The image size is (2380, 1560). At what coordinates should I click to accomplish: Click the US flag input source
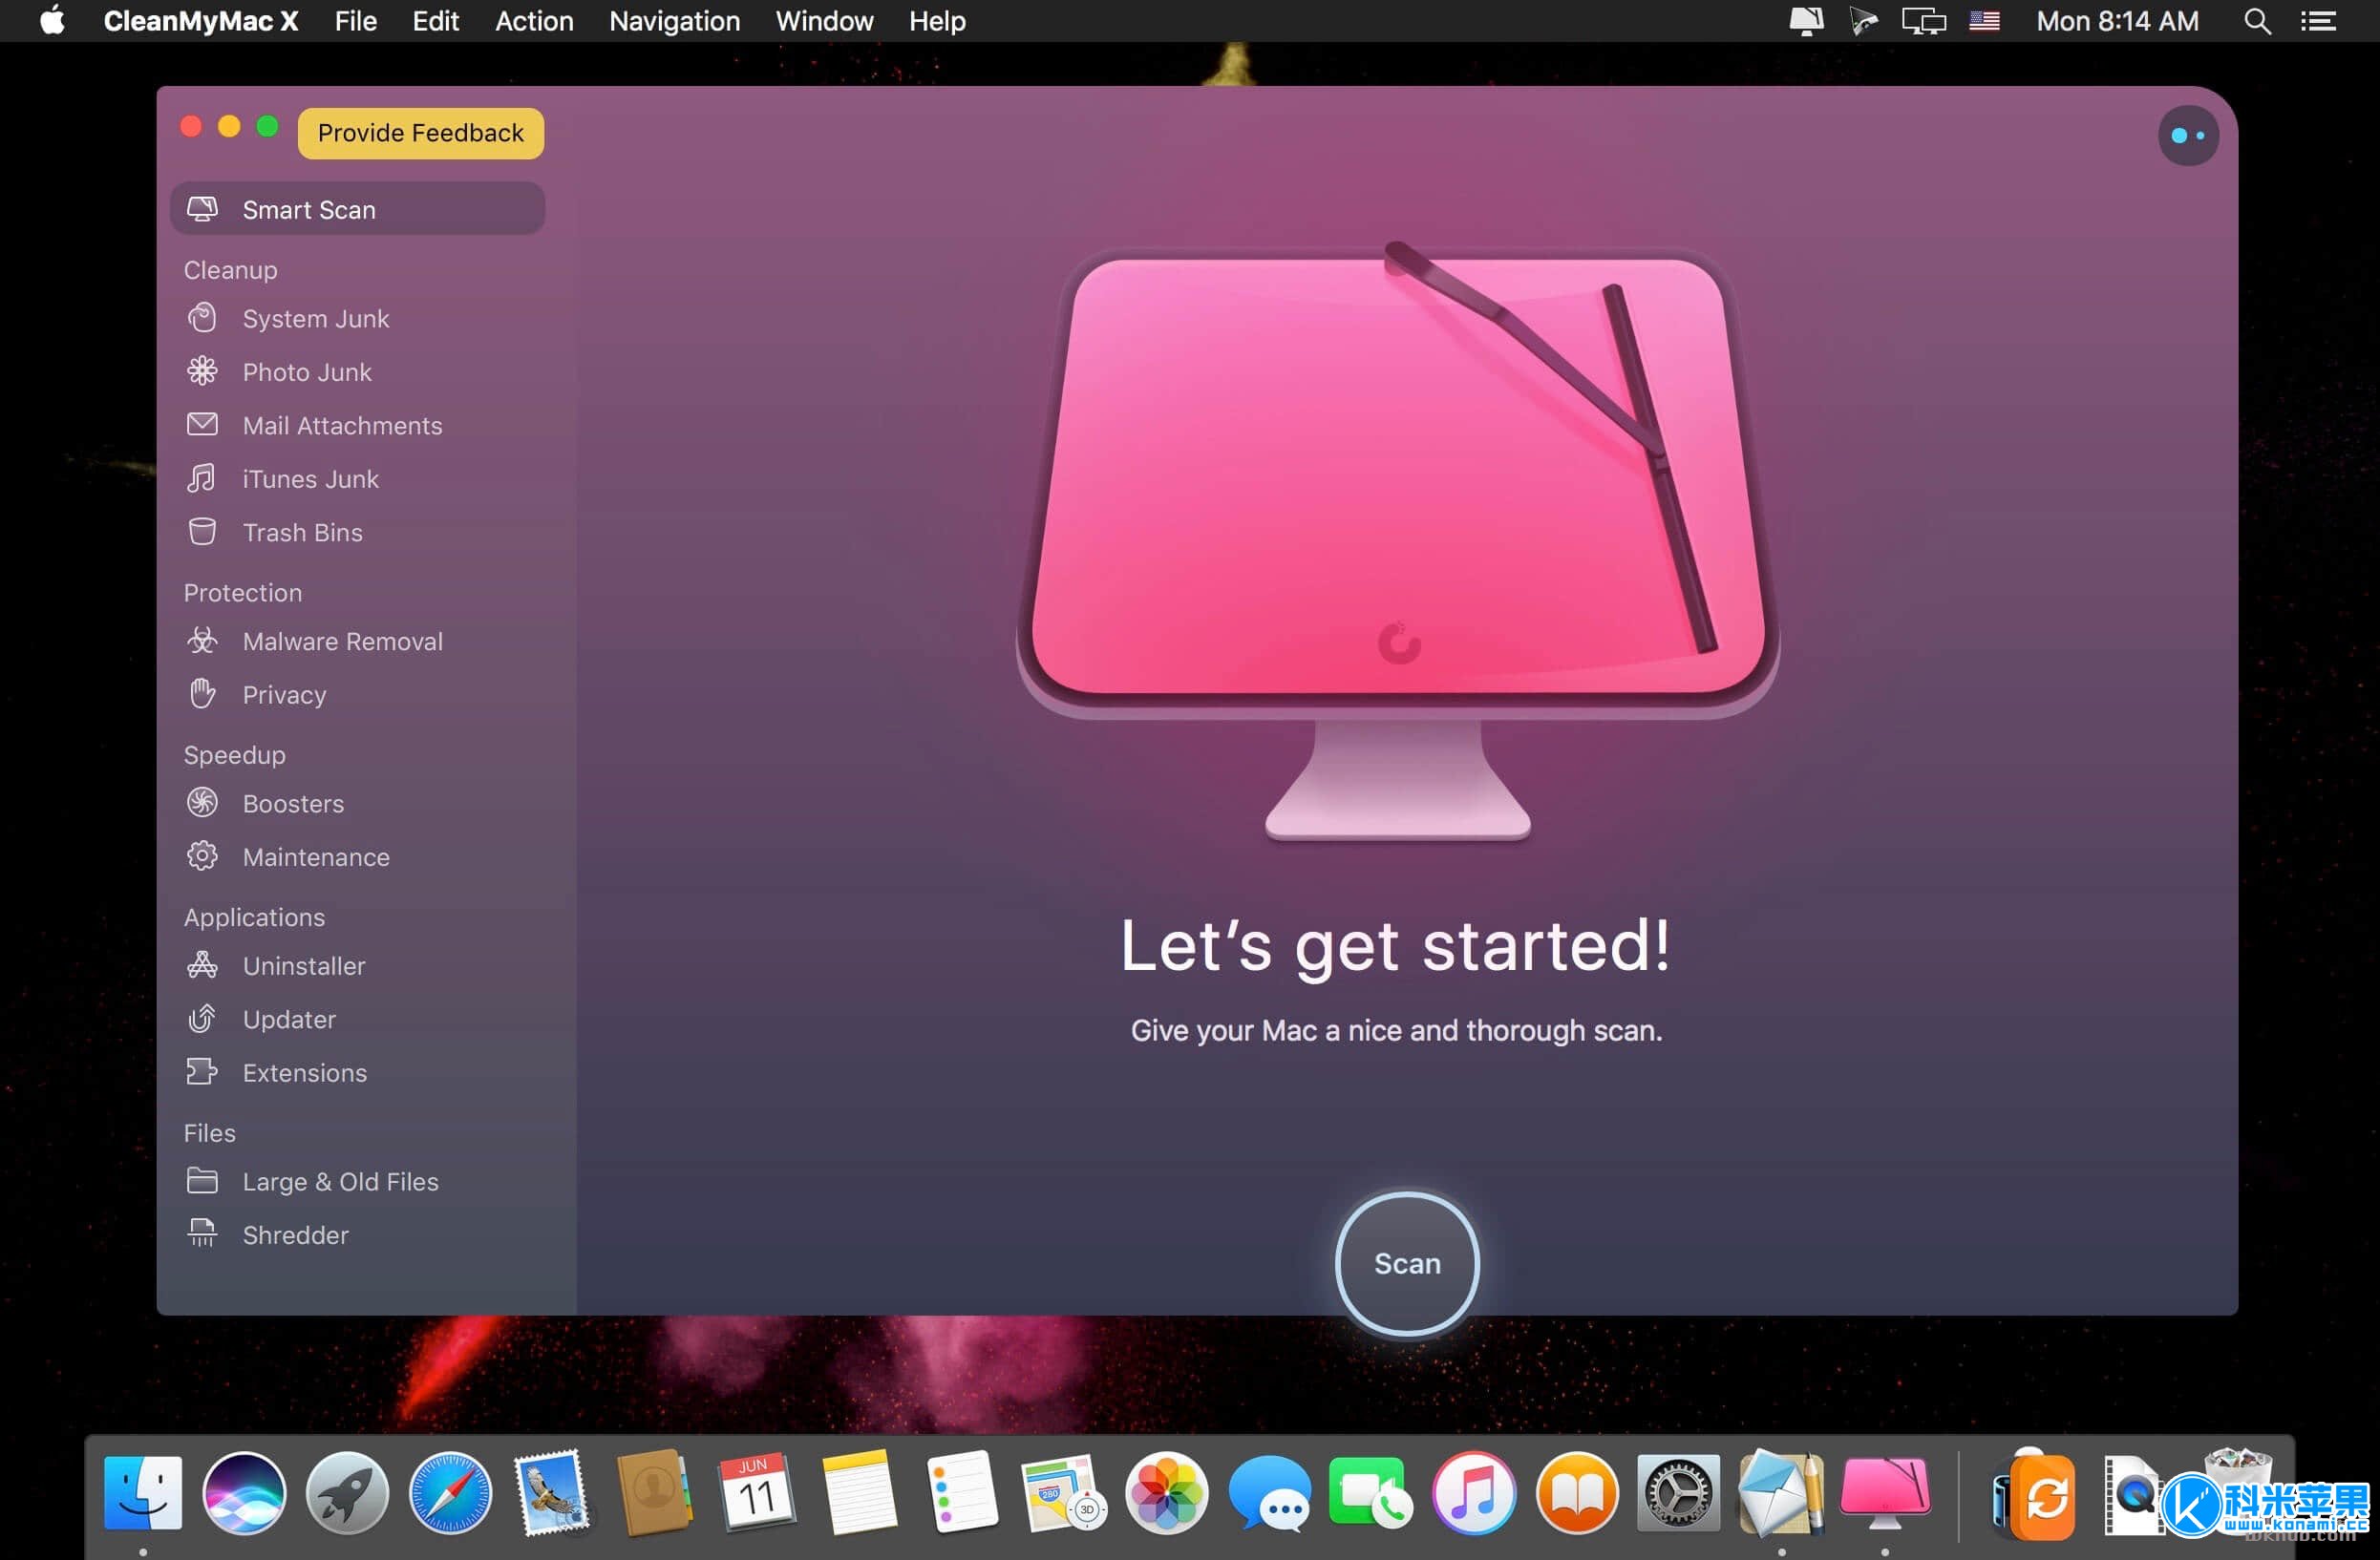(1984, 21)
